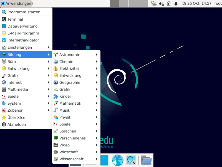Expand the Einstellungen submenu arrow
Viewport: 222px width, 167px height.
(49, 47)
